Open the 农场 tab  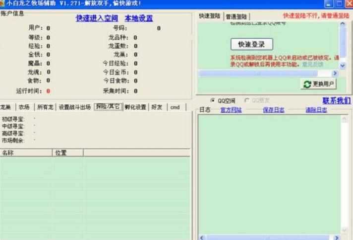(x=24, y=107)
